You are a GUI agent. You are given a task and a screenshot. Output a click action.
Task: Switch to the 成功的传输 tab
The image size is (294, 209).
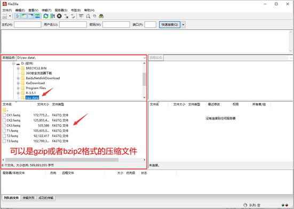46,198
